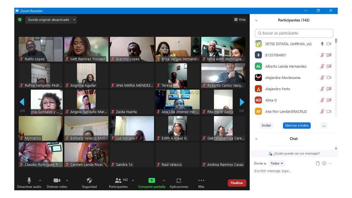
Task: Expand share options caret beside Compartir pantalla
Action: pyautogui.click(x=164, y=180)
